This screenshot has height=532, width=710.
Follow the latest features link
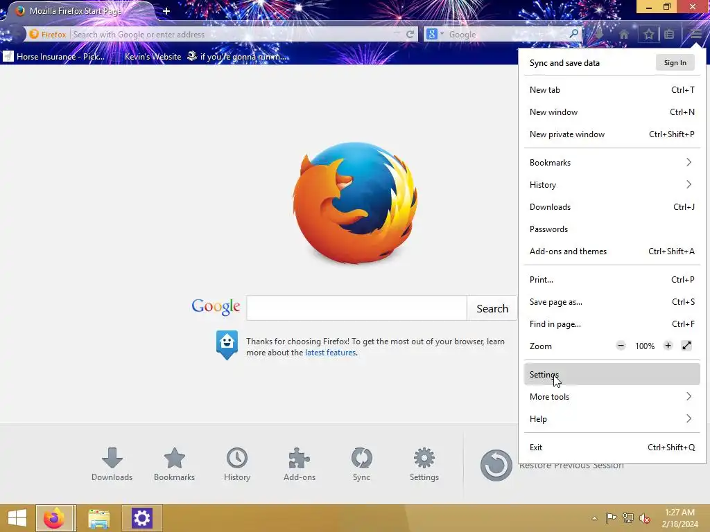[331, 353]
